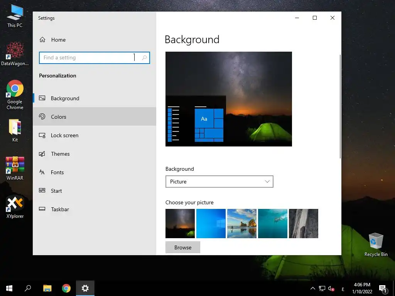
Task: Select the DataWagon desktop shortcut
Action: coord(15,54)
